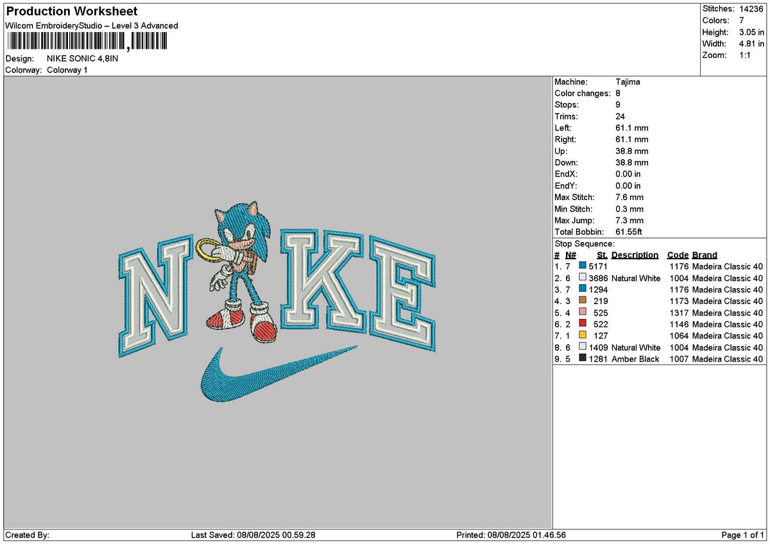The height and width of the screenshot is (544, 770).
Task: Select the Min Stitch value 0.3 mm
Action: click(x=629, y=208)
